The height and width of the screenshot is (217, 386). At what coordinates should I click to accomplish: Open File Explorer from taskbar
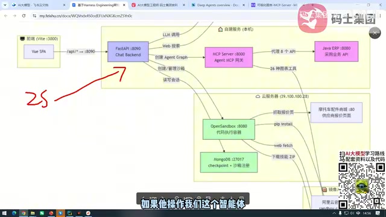coord(33,213)
